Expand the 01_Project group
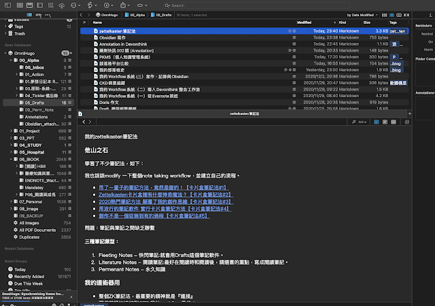435x306 pixels. 11,131
